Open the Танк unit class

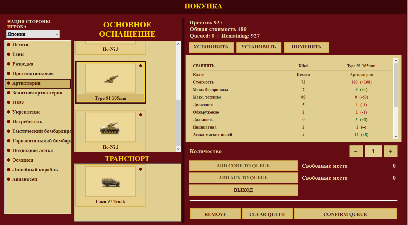point(38,54)
